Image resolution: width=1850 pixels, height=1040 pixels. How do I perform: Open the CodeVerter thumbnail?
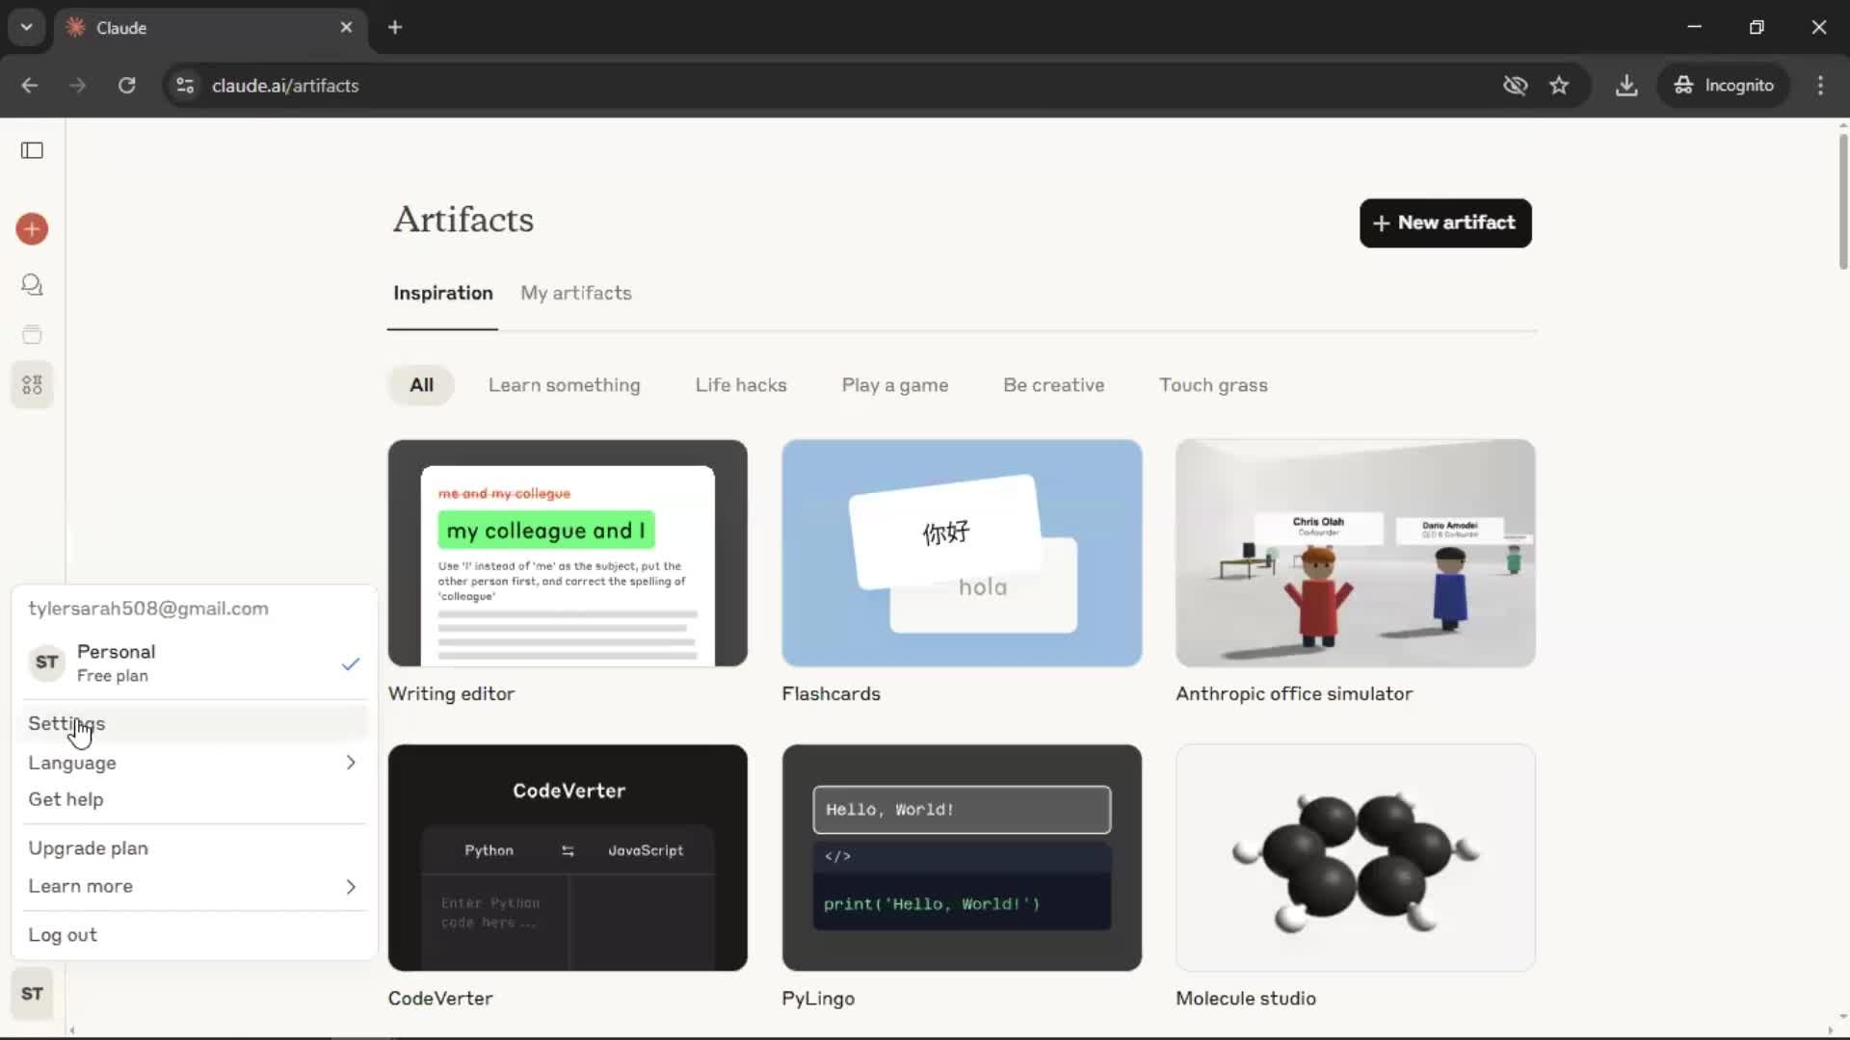tap(568, 857)
